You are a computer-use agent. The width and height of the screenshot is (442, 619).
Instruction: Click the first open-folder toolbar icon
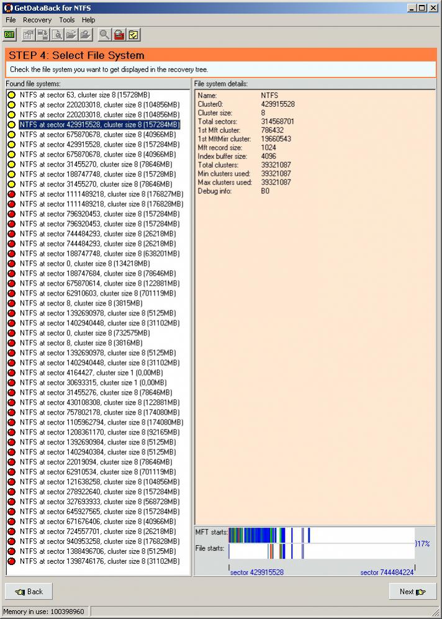pyautogui.click(x=71, y=35)
